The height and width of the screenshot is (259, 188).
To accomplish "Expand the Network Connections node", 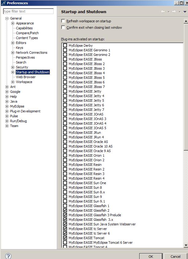I will (x=13, y=53).
